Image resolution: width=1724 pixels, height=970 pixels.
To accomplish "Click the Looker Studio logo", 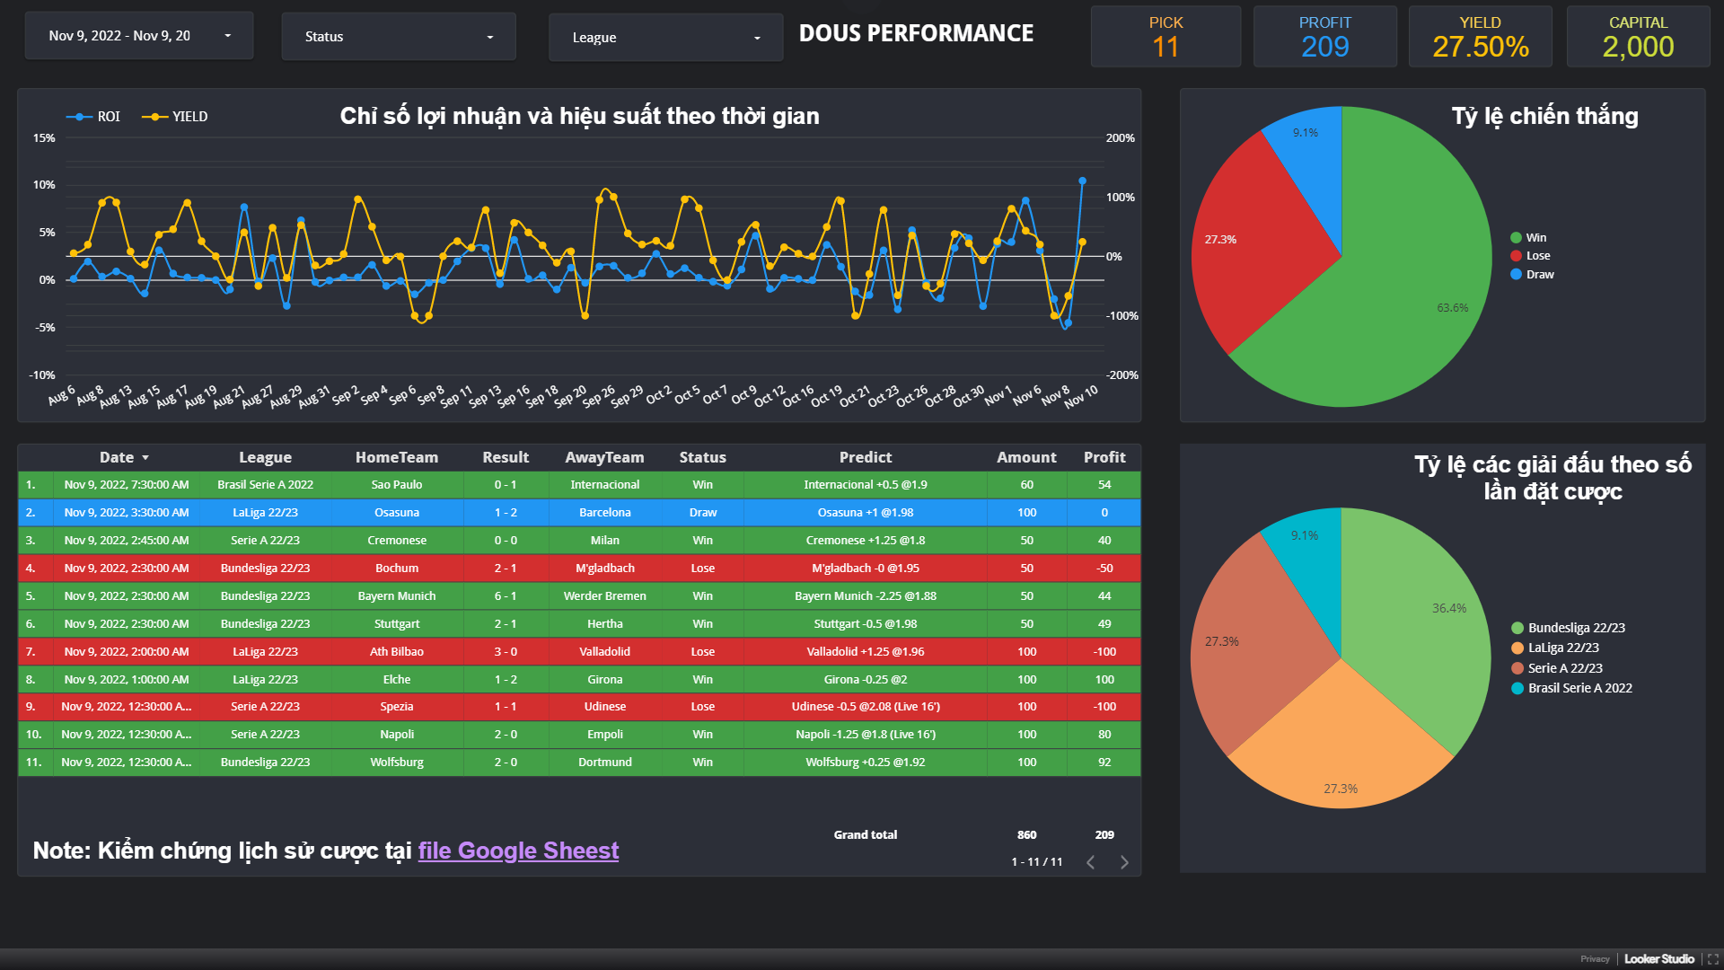I will (x=1658, y=959).
